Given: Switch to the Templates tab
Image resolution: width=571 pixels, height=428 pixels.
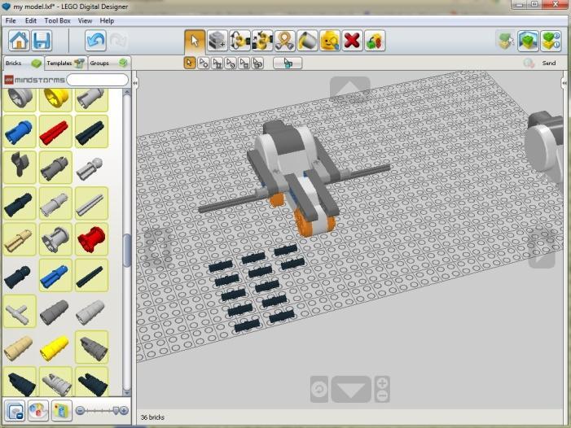Looking at the screenshot, I should click(65, 63).
